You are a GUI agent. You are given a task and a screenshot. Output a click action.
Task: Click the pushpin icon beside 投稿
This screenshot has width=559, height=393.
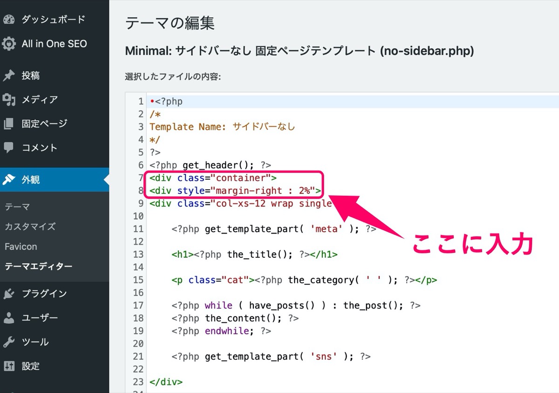point(8,76)
